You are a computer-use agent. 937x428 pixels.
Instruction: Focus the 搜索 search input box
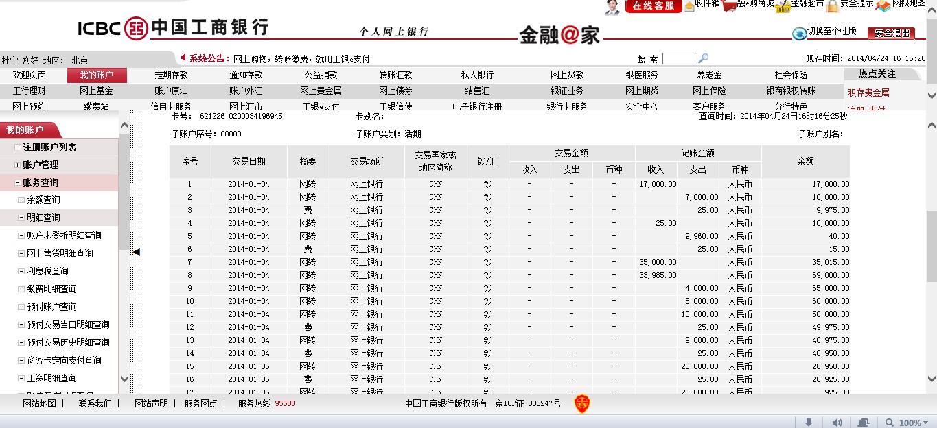coord(680,59)
